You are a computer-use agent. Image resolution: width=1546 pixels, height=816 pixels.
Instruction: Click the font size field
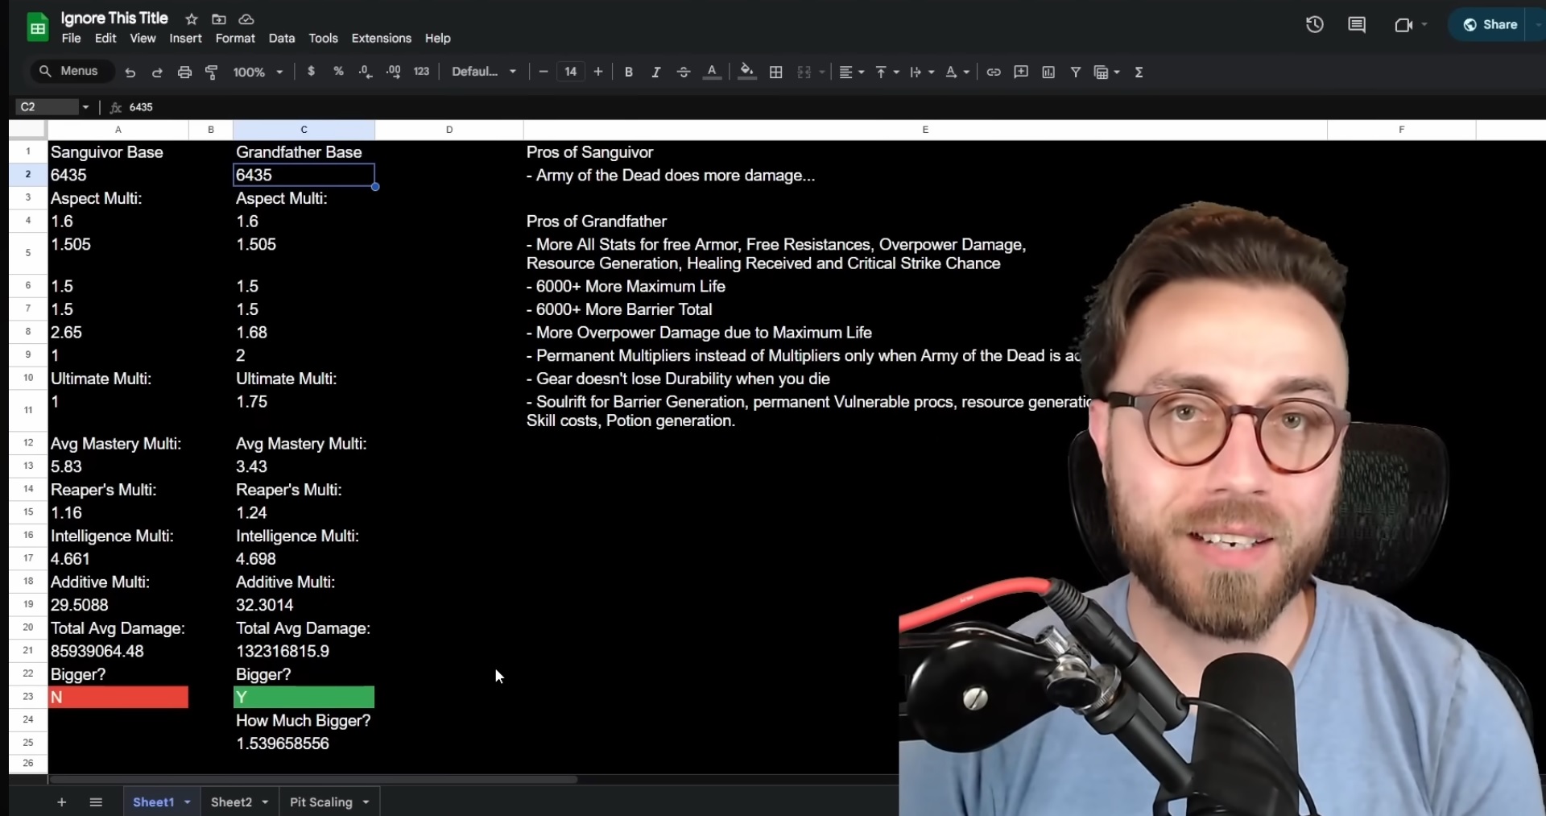tap(571, 72)
